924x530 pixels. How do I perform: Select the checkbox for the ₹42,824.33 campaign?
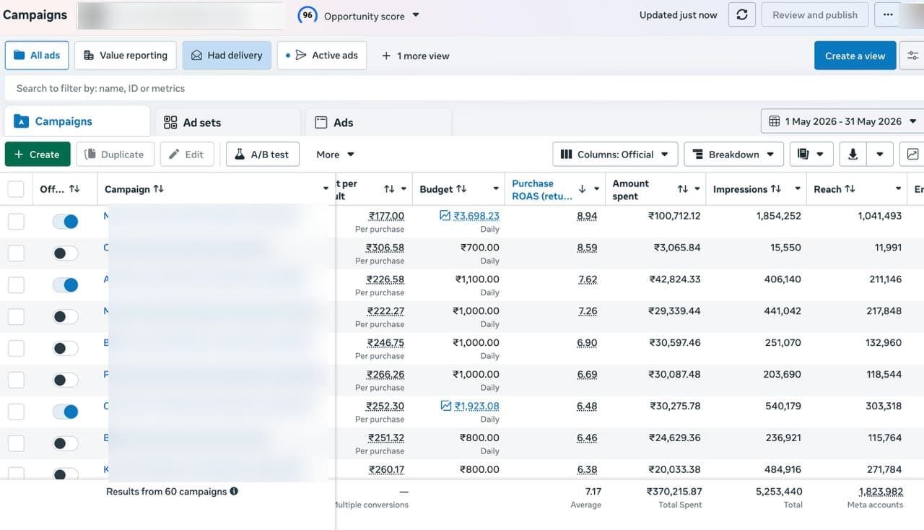(16, 284)
